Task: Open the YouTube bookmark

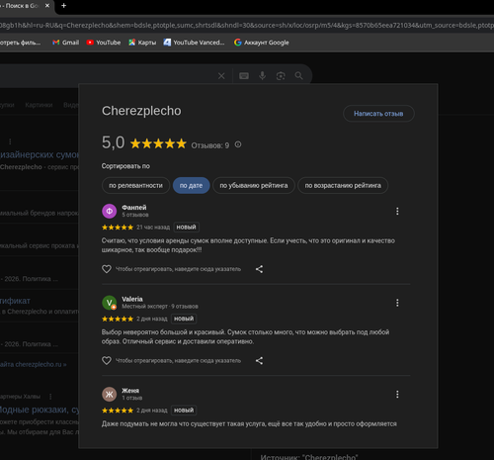Action: (104, 43)
